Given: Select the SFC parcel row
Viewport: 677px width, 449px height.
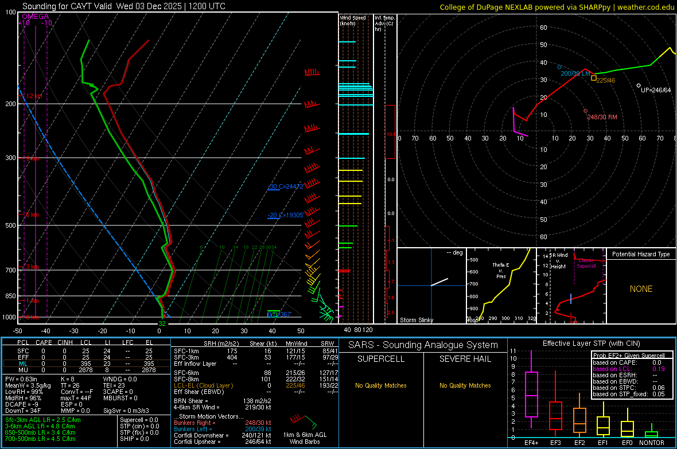Looking at the screenshot, I should [85, 351].
